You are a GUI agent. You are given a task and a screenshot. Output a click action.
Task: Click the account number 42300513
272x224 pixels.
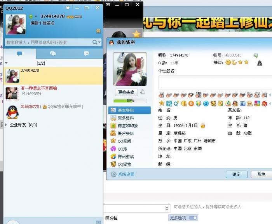click(x=233, y=55)
